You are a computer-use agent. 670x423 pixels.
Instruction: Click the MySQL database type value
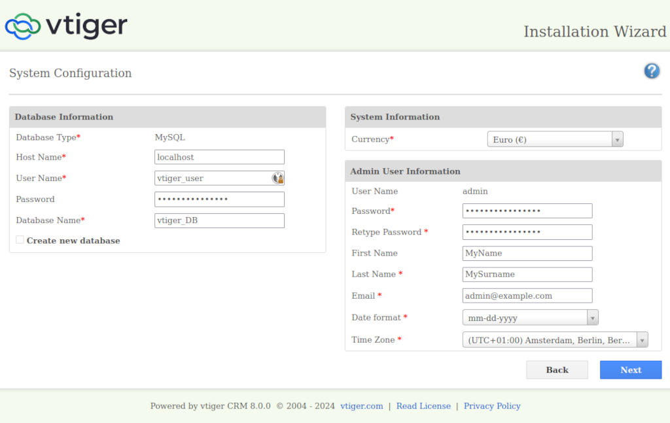(169, 137)
